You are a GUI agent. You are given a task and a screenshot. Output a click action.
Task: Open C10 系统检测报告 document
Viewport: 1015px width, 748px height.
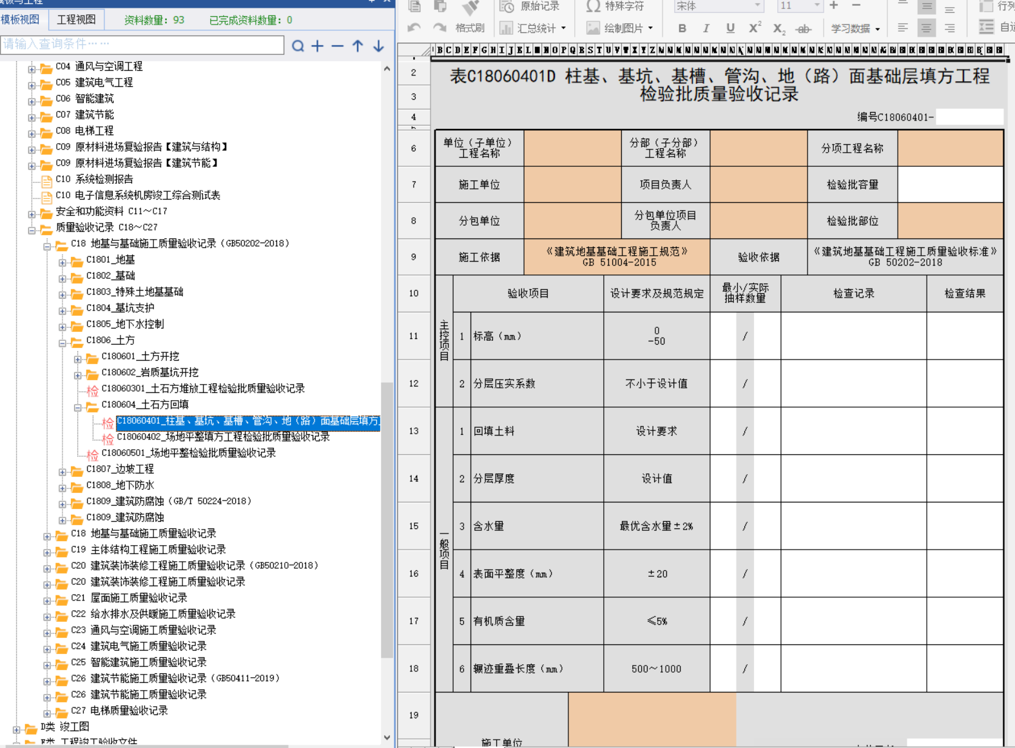[94, 179]
